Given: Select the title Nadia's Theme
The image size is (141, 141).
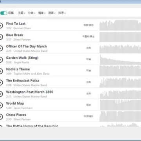Looking at the screenshot, I should coord(18,69).
